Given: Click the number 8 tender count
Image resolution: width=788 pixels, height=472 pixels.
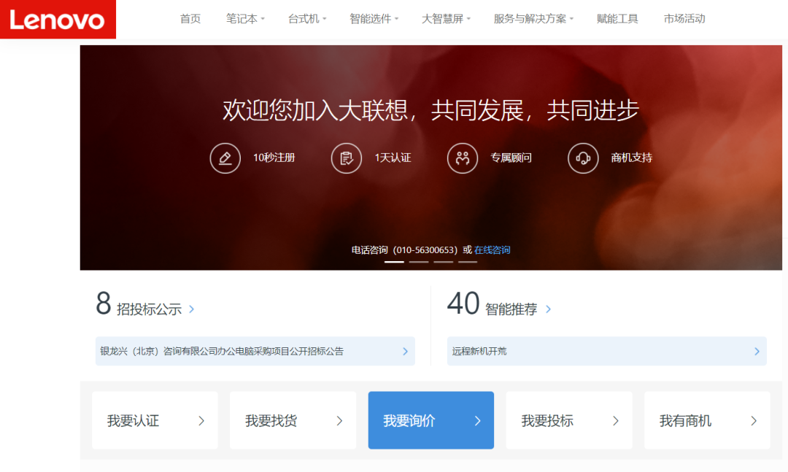Looking at the screenshot, I should point(104,303).
